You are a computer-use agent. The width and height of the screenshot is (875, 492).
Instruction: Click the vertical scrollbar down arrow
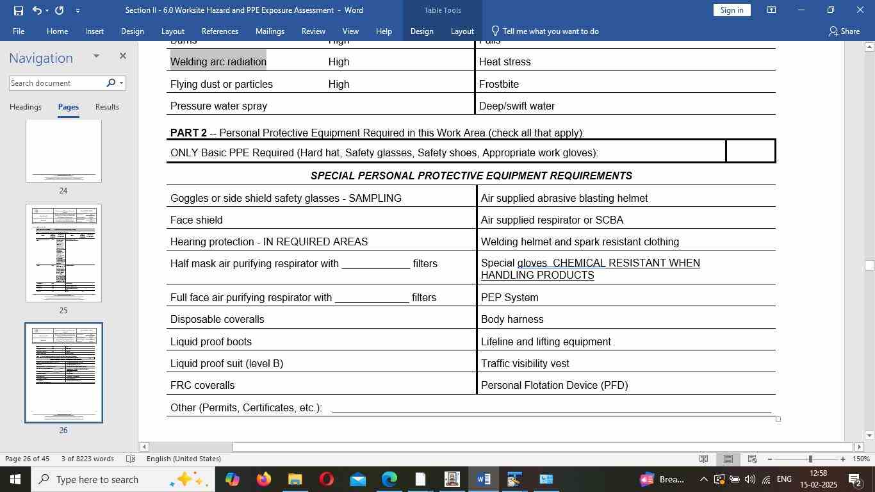point(869,436)
